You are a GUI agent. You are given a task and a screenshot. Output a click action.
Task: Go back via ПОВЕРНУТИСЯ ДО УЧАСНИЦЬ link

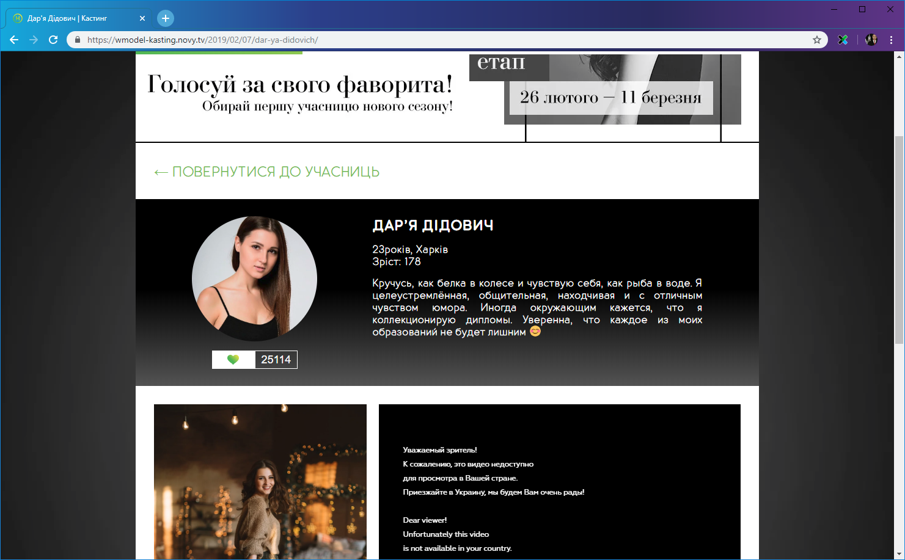click(267, 172)
